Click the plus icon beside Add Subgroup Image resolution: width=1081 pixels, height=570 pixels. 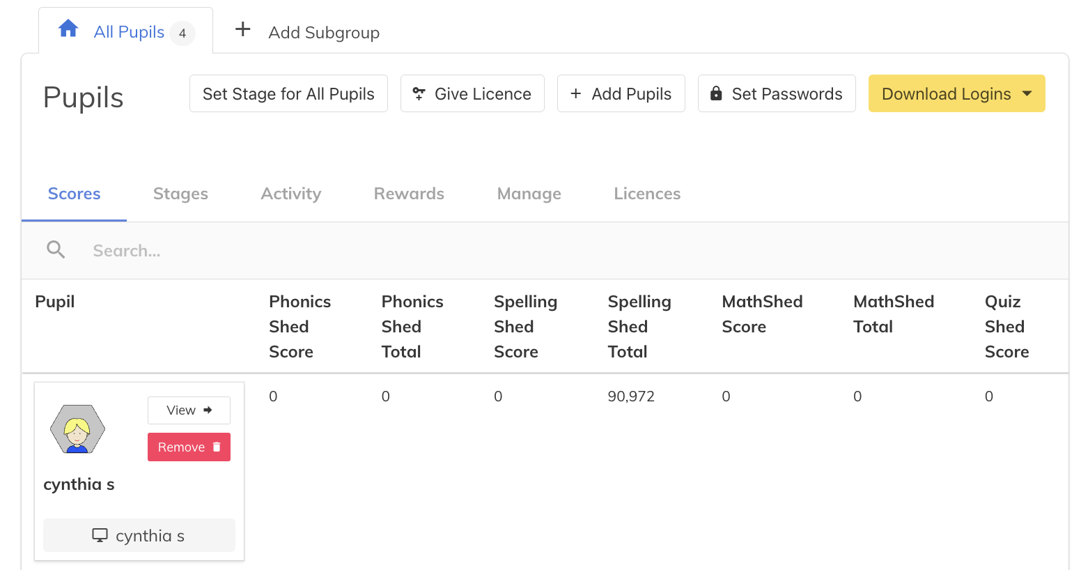tap(242, 29)
